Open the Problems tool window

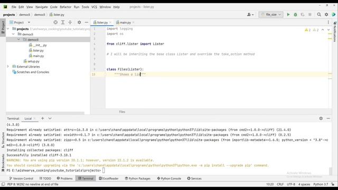coord(64,178)
